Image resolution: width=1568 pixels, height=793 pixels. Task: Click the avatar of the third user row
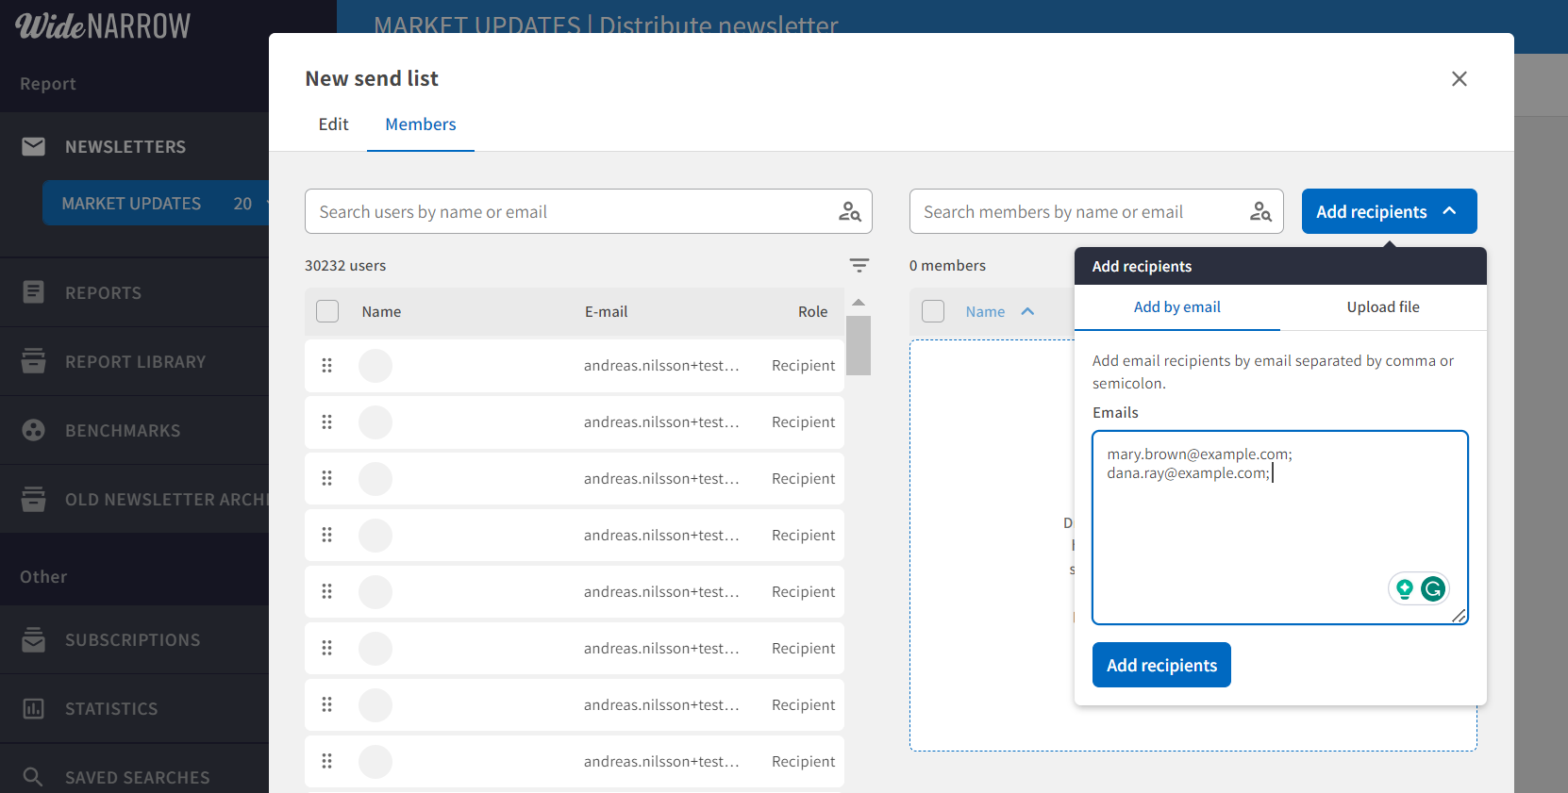point(375,479)
